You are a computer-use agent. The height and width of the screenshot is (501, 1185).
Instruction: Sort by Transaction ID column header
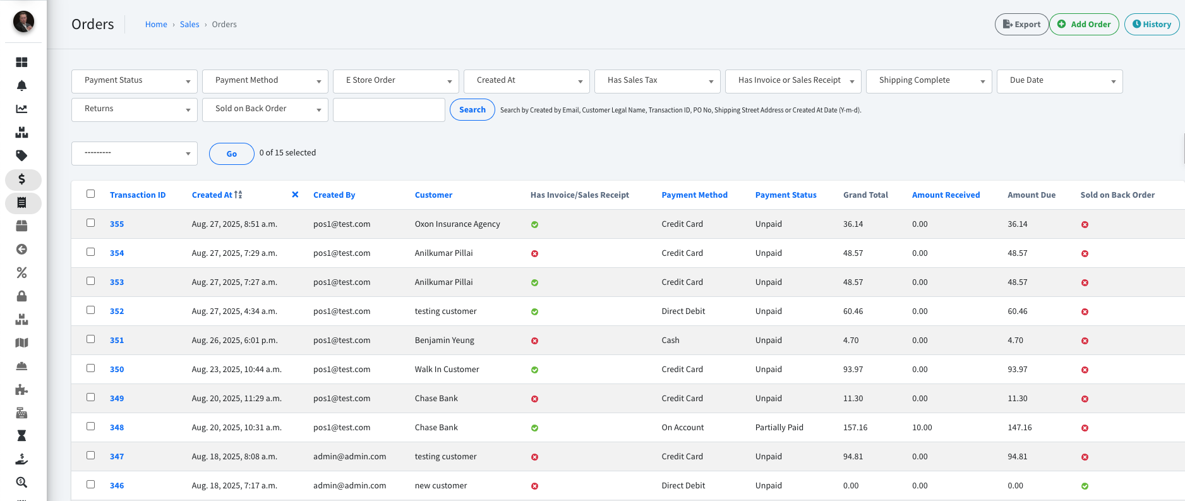coord(138,195)
